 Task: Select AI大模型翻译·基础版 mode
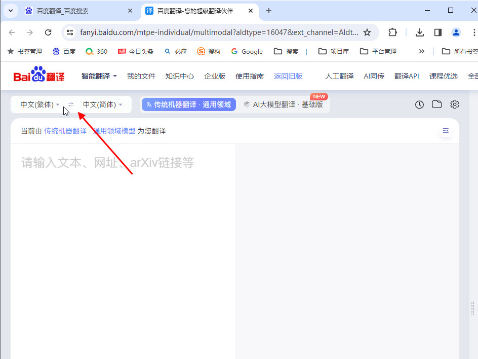click(284, 104)
